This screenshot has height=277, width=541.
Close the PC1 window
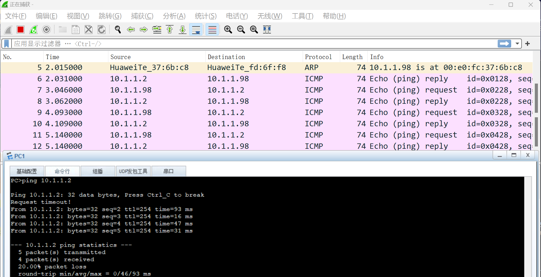[528, 155]
